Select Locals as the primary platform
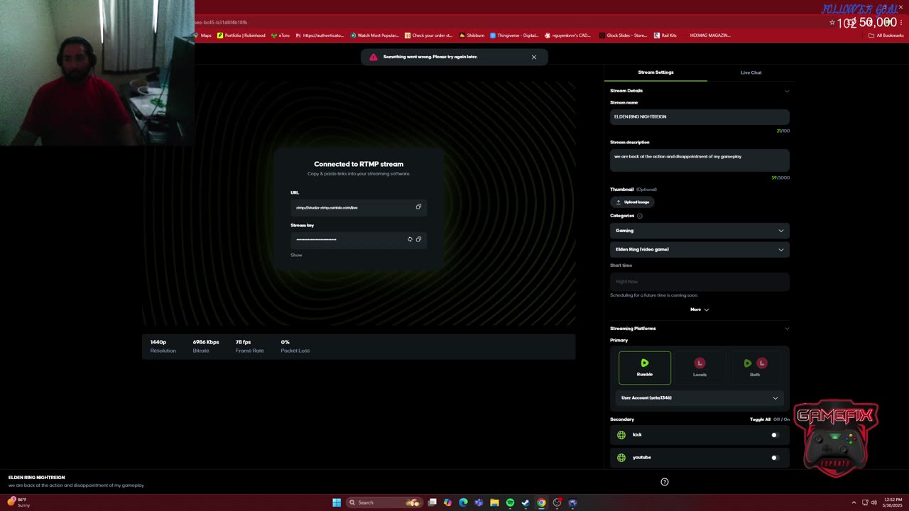Screen dimensions: 909x511 pyautogui.click(x=700, y=368)
